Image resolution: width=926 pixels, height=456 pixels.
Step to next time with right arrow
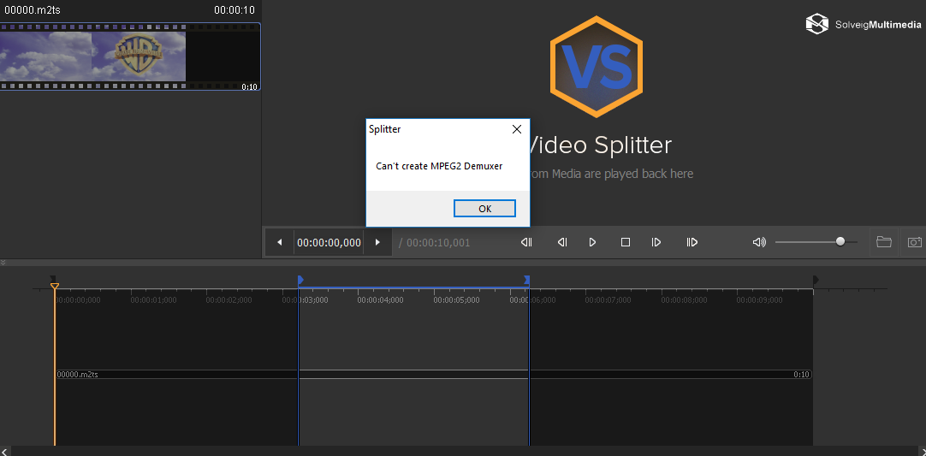[x=378, y=242]
